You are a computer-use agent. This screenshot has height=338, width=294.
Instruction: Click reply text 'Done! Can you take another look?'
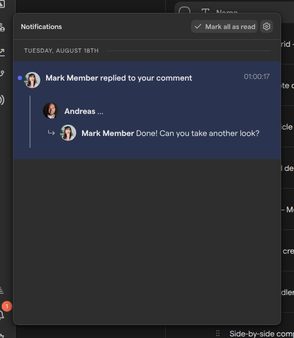point(198,133)
